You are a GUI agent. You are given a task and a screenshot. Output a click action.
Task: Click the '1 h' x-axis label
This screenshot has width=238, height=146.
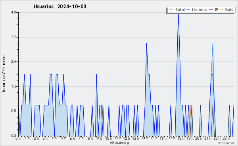27,138
